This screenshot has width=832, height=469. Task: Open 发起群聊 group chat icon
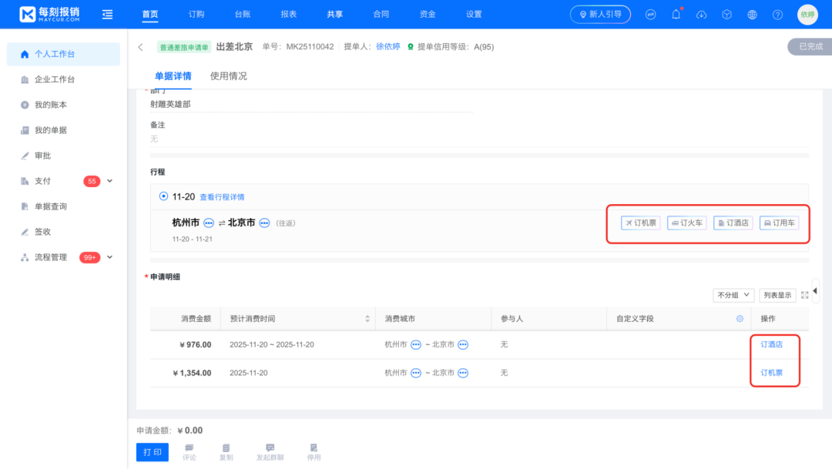(270, 448)
